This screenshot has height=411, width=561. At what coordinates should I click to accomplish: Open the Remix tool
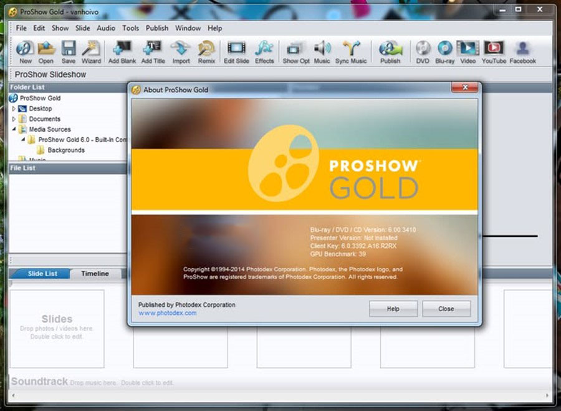206,50
